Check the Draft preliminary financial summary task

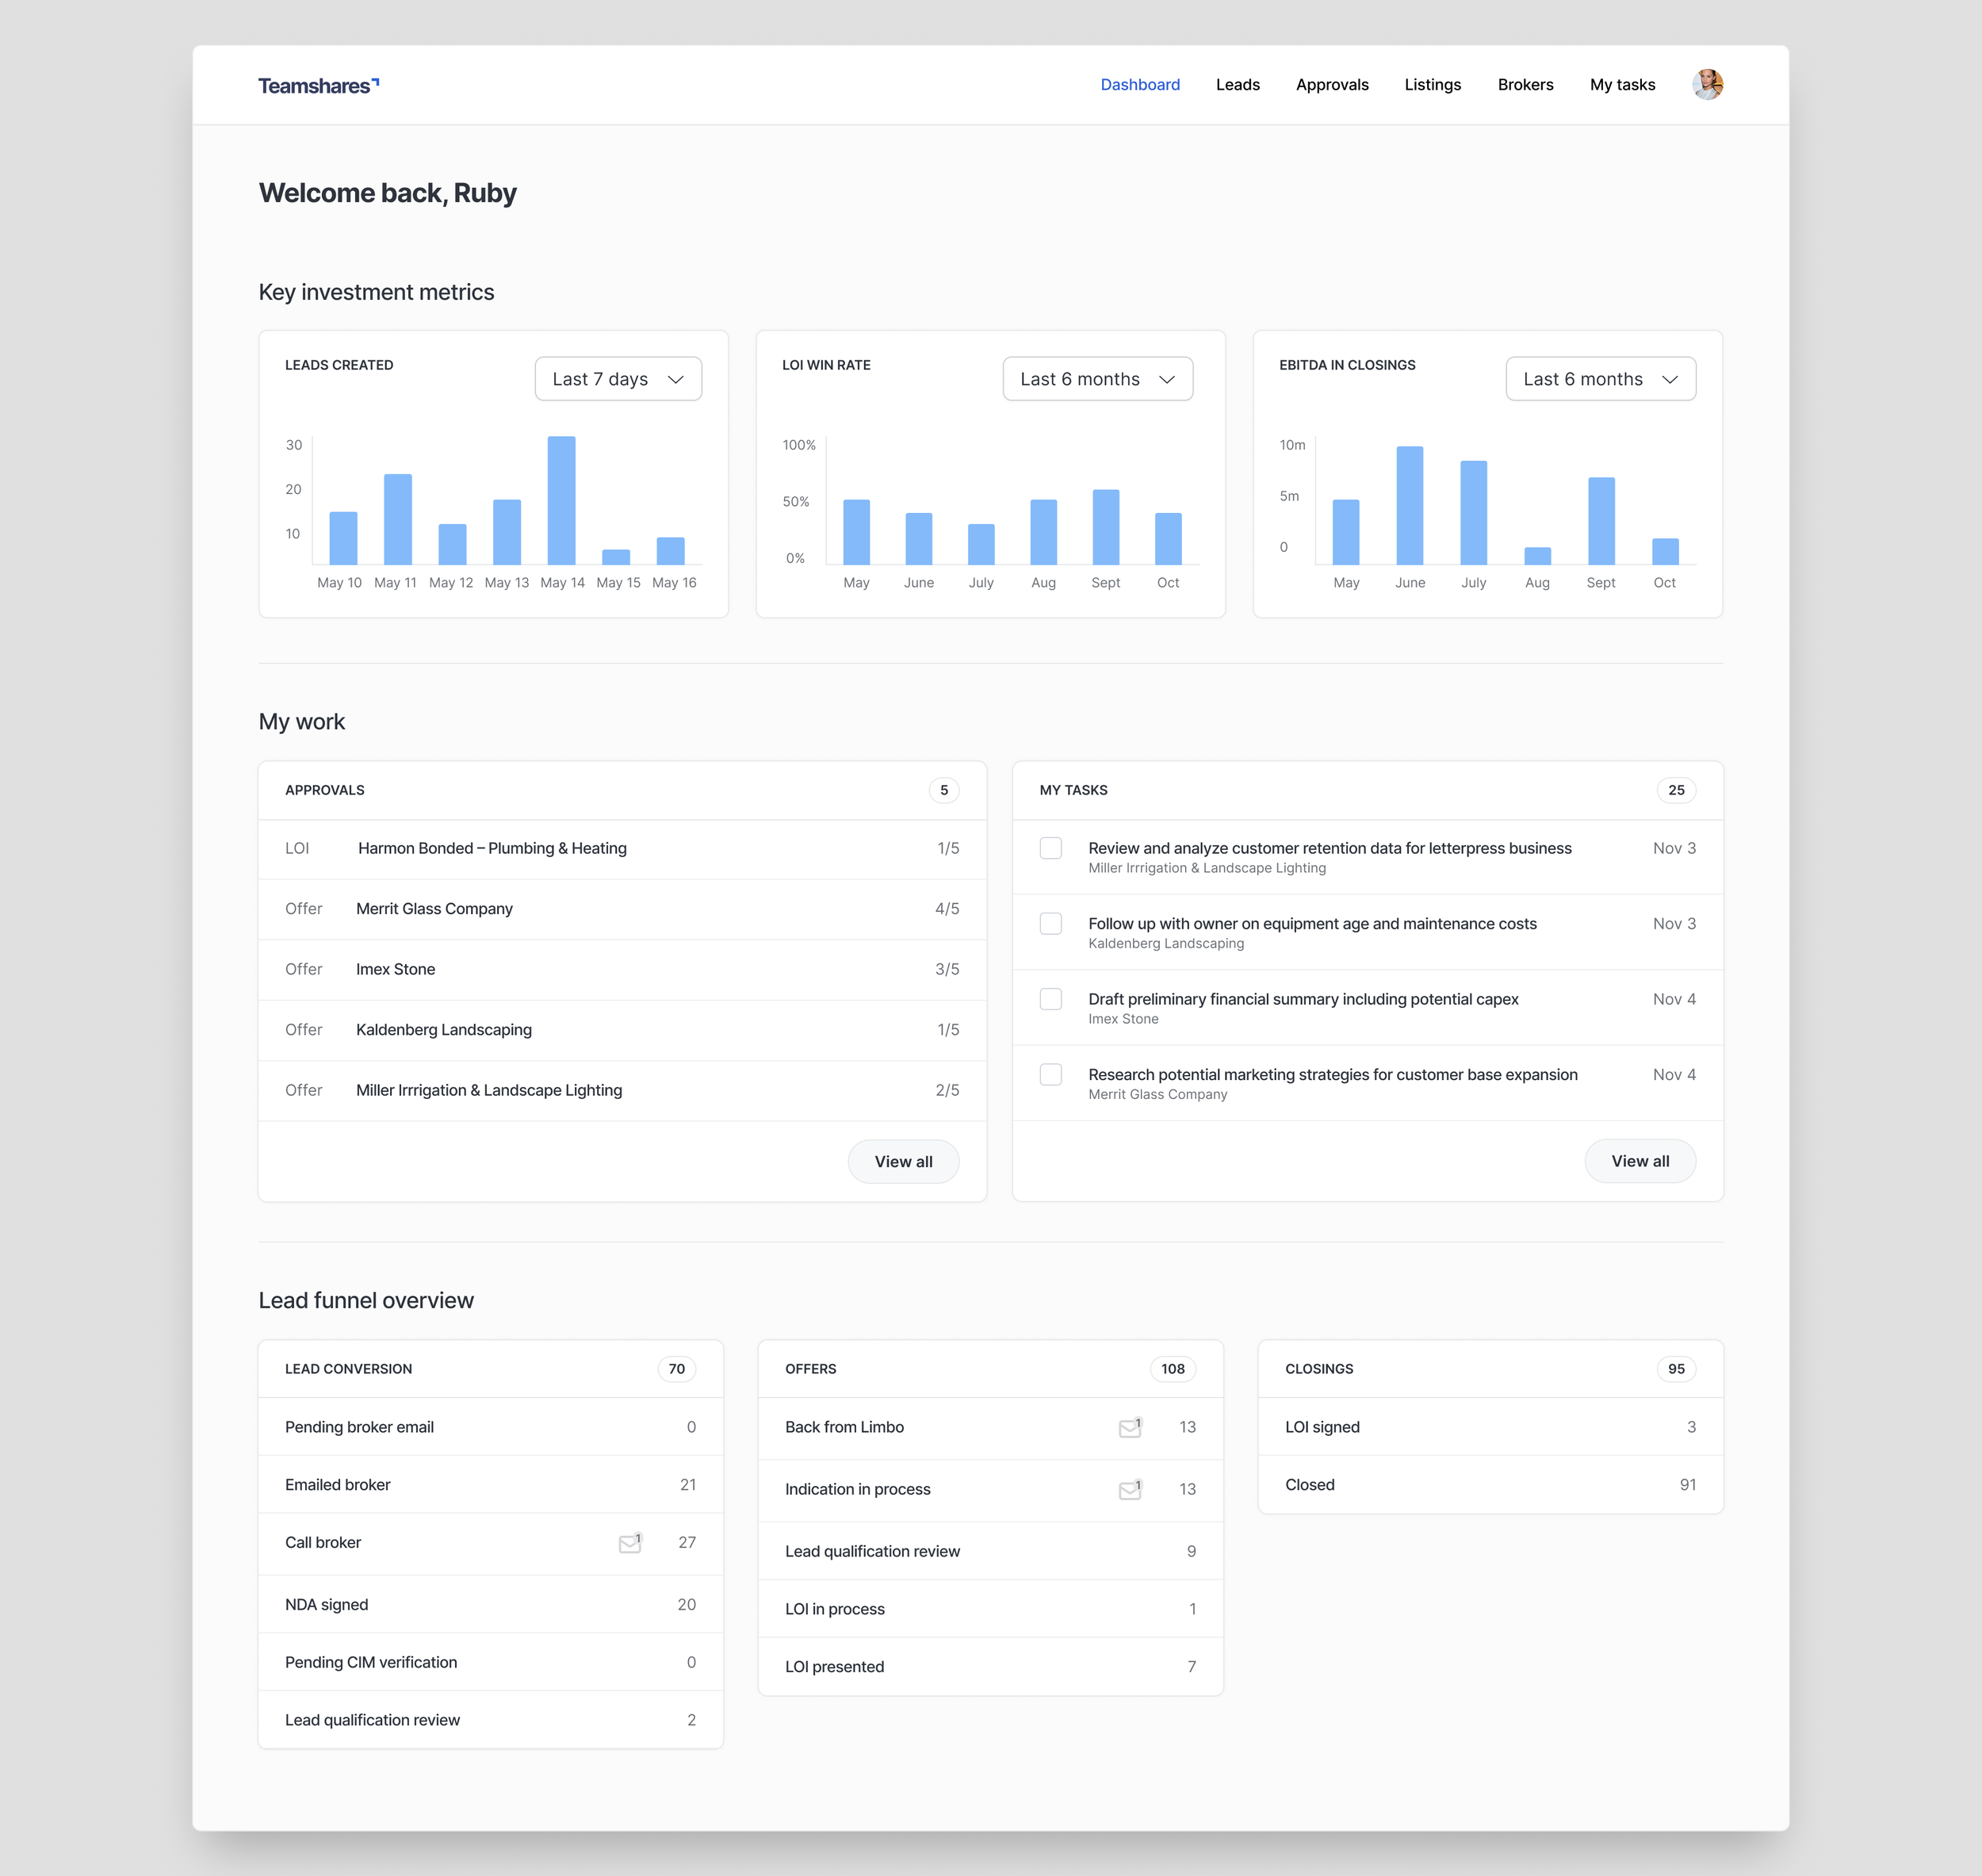coord(1050,999)
